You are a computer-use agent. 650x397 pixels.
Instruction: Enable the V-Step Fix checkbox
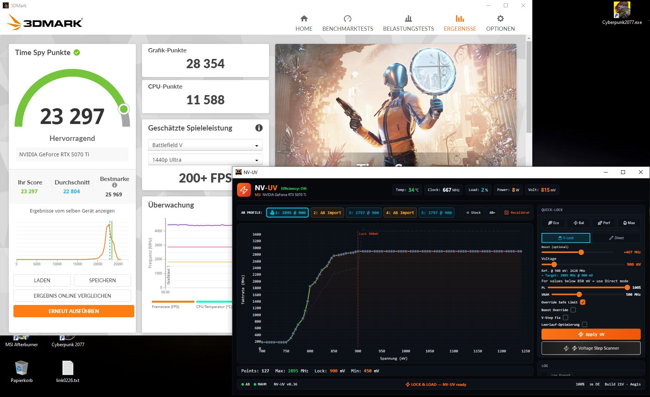coord(565,318)
